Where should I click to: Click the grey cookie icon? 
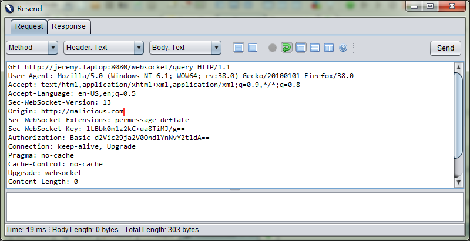pos(272,48)
